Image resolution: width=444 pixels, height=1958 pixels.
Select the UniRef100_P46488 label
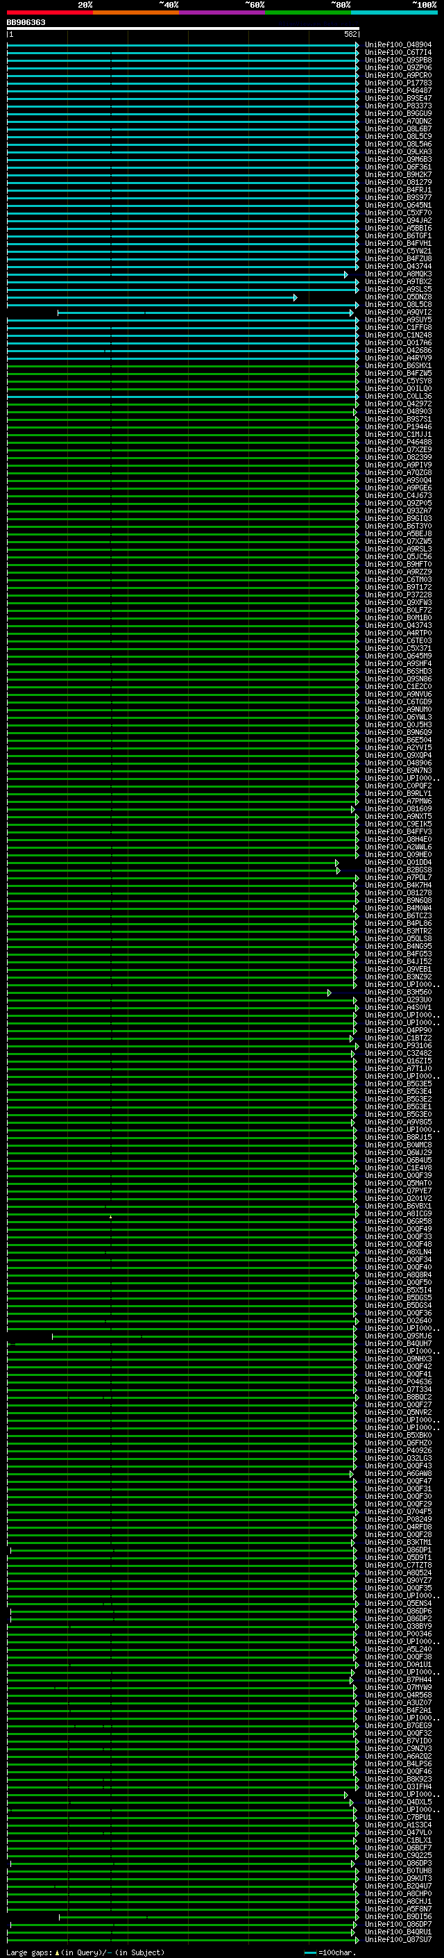point(398,442)
